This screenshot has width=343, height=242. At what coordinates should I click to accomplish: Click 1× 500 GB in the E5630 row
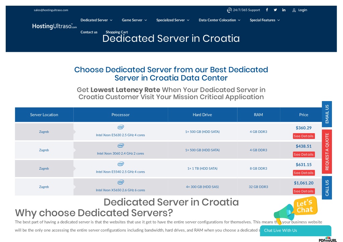coord(202,132)
